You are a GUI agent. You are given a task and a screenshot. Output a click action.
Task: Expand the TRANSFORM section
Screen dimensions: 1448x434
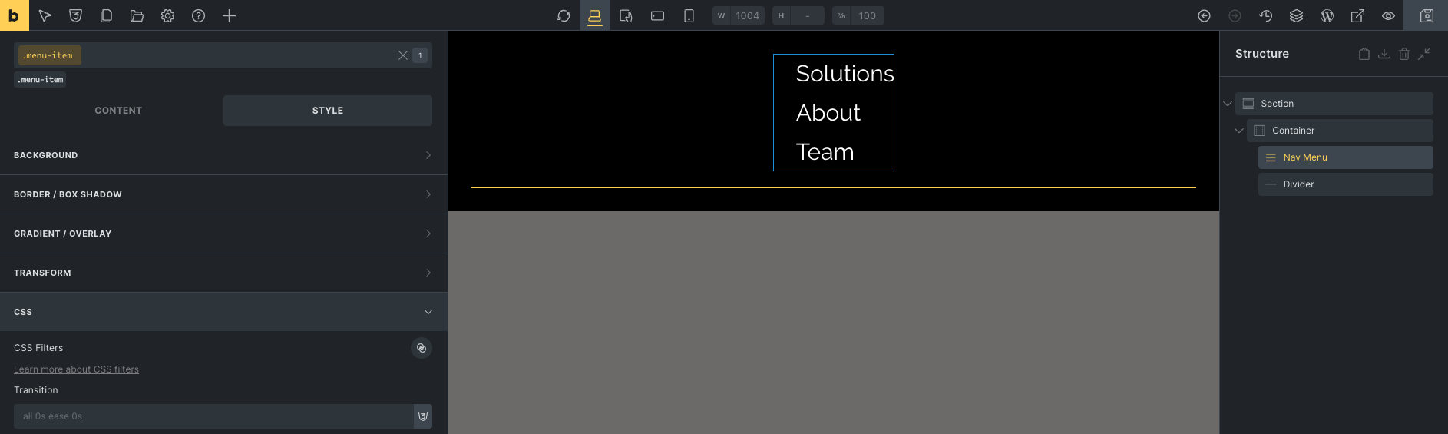coord(223,273)
